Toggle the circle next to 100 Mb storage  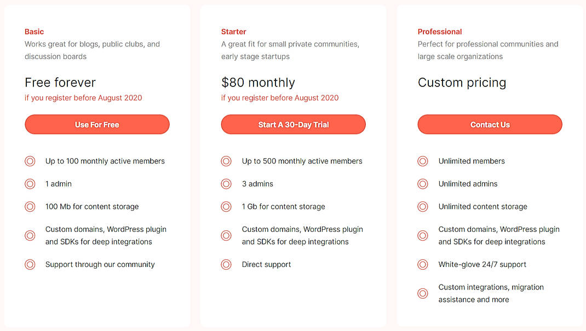(30, 206)
